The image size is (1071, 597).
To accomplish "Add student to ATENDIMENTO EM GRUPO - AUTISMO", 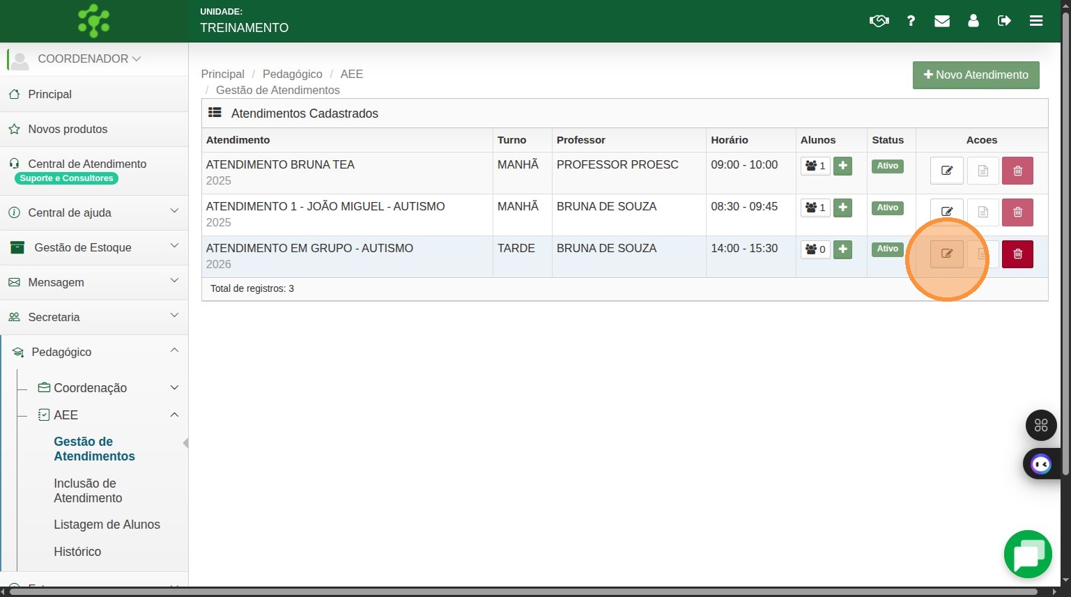I will click(842, 249).
